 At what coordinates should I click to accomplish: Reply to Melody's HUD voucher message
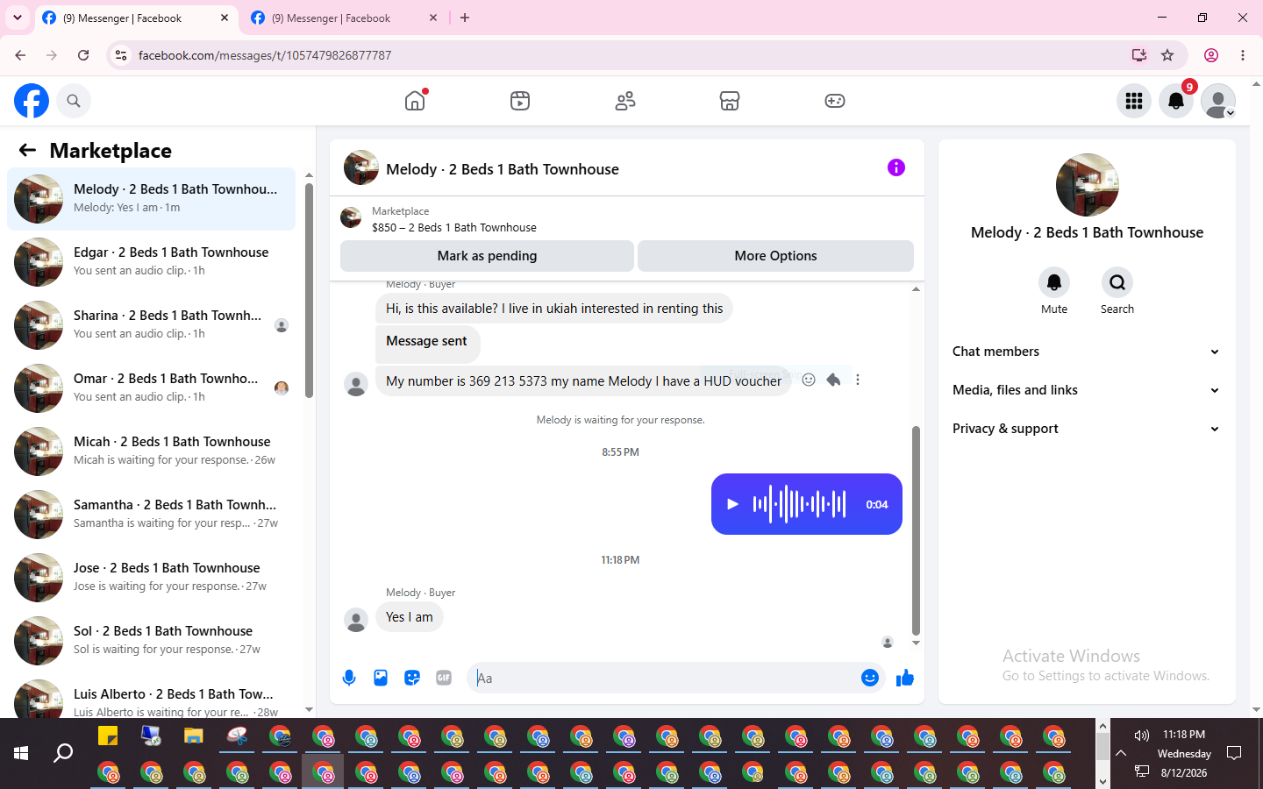833,380
